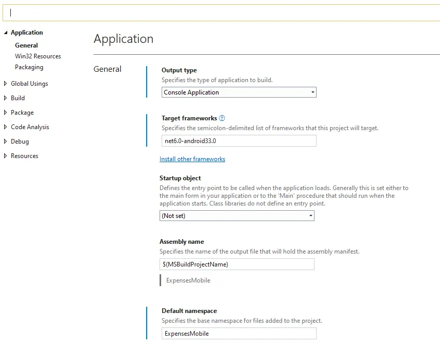Open the Output type dropdown
This screenshot has height=345, width=440.
239,92
